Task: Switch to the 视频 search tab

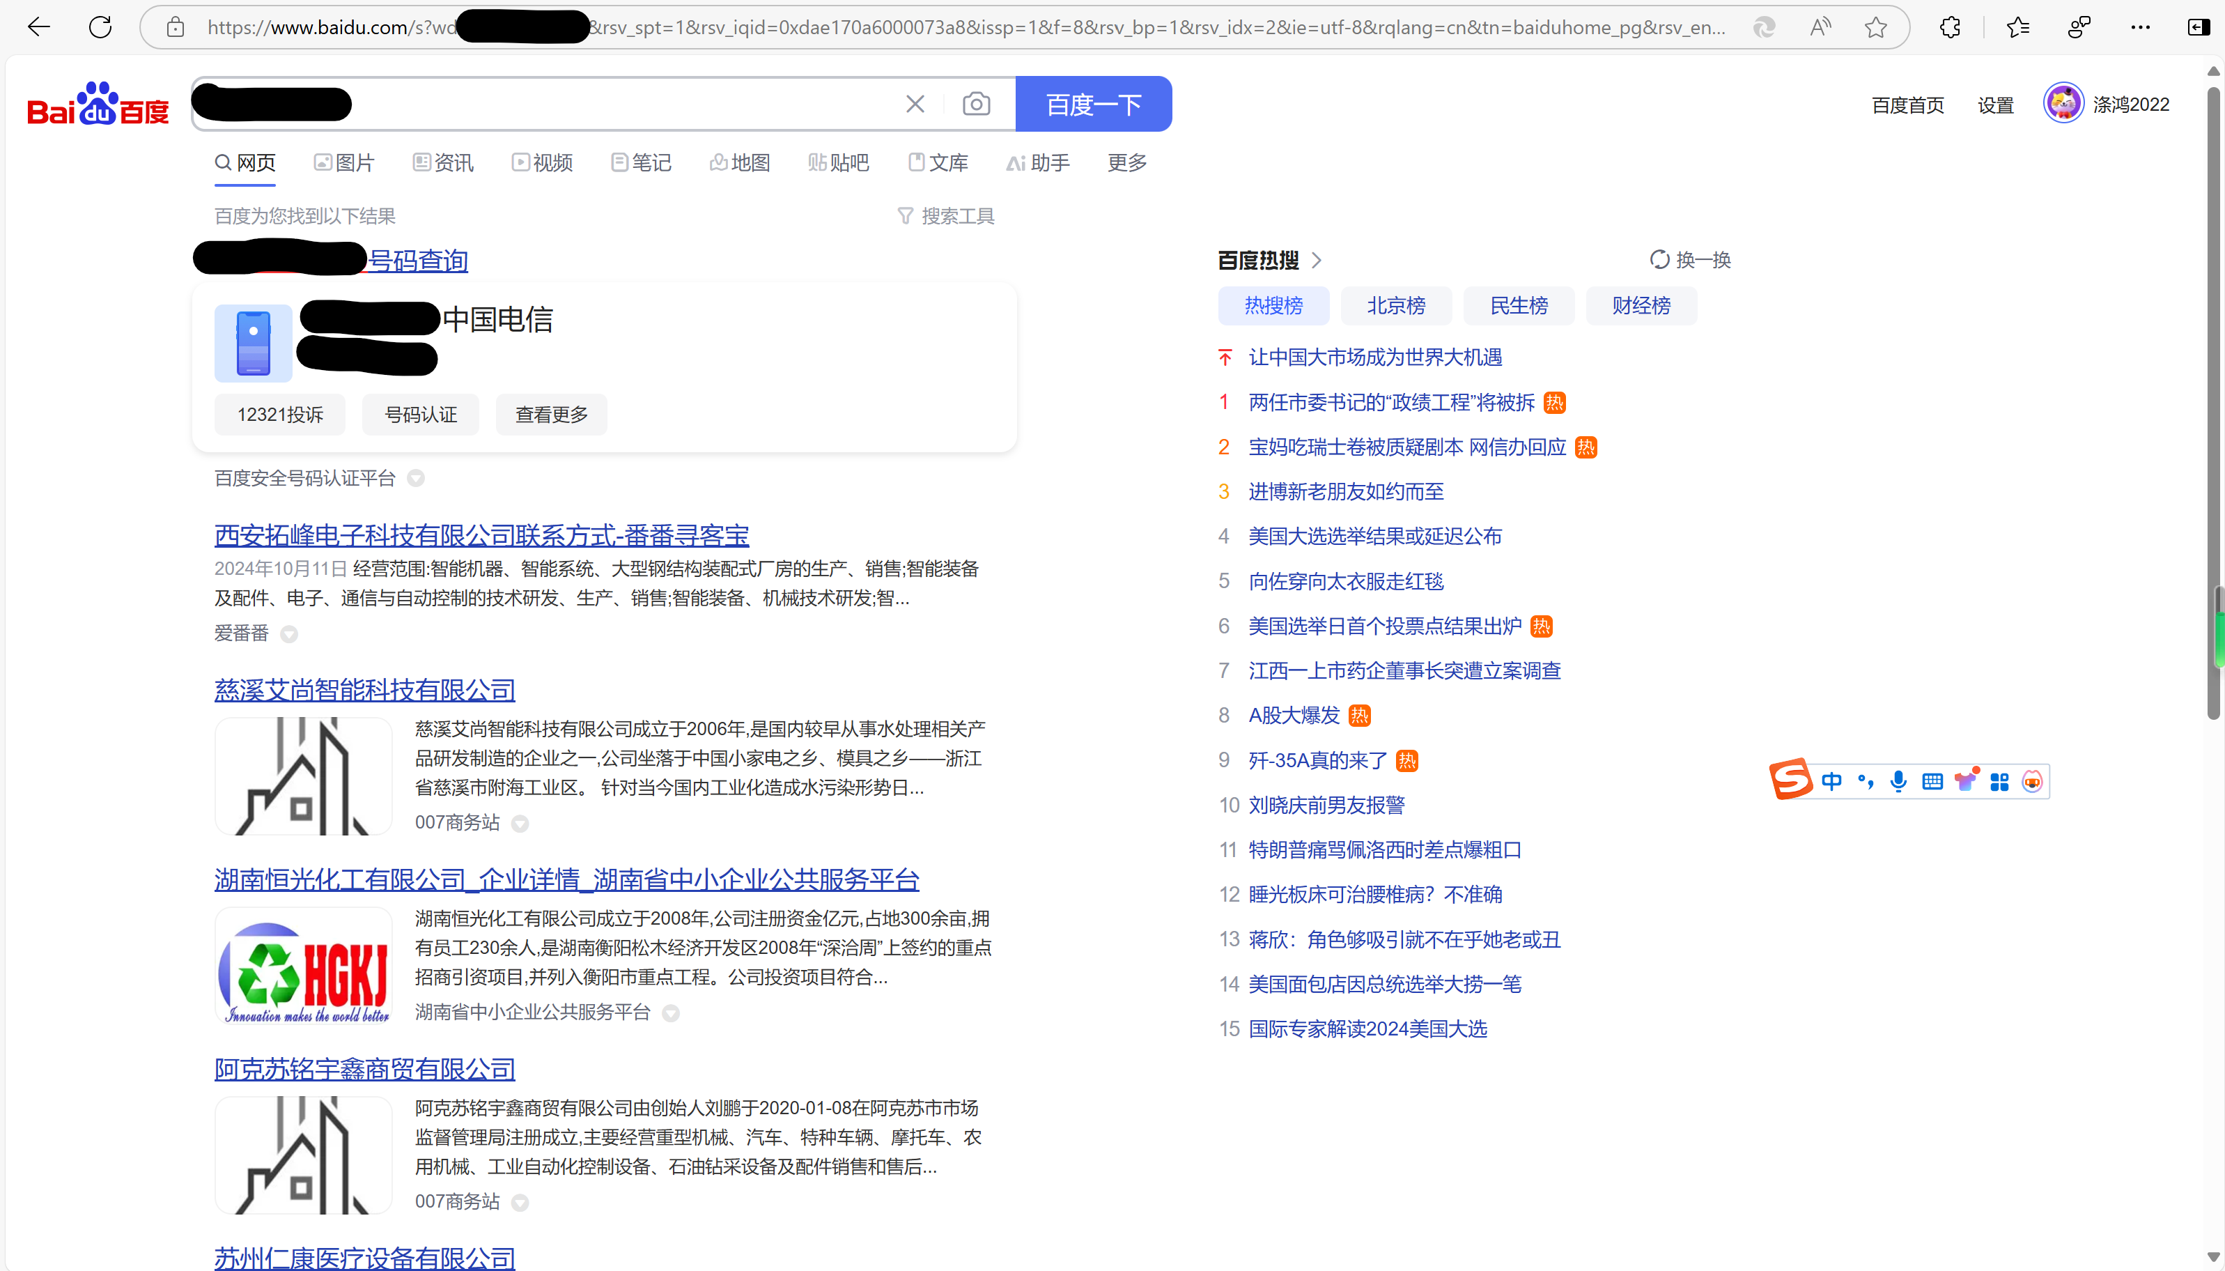Action: [x=543, y=162]
